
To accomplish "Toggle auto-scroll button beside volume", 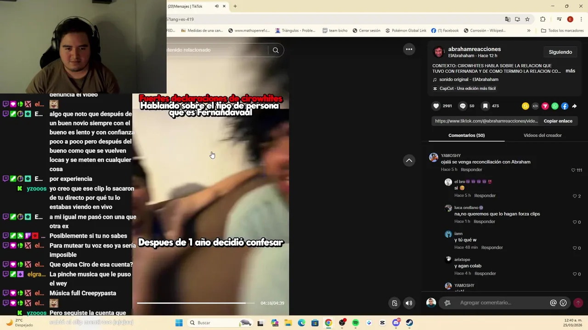I will pos(395,303).
